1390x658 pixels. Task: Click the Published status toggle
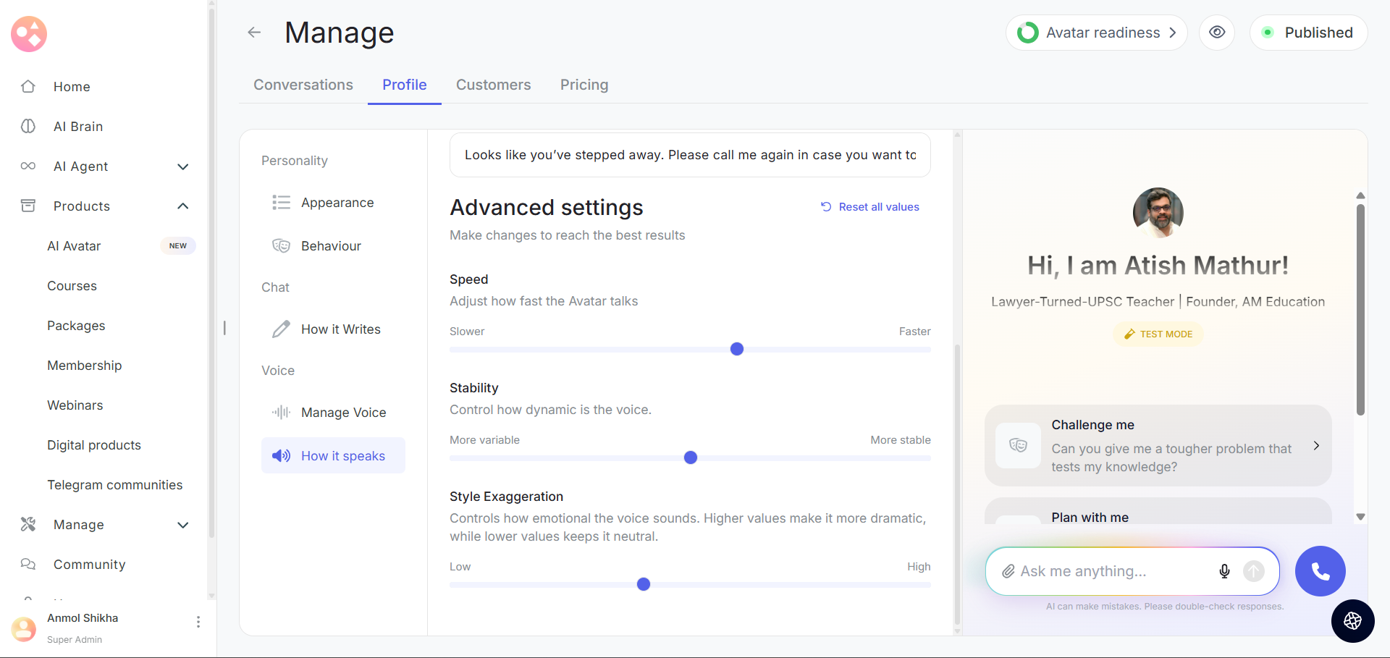(1308, 33)
